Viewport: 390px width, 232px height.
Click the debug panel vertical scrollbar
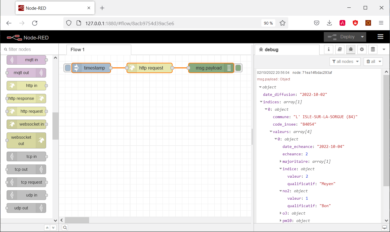pos(386,130)
